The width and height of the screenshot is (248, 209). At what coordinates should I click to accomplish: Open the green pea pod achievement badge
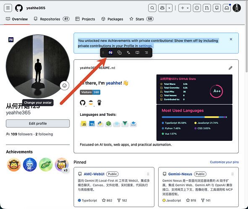pyautogui.click(x=46, y=165)
